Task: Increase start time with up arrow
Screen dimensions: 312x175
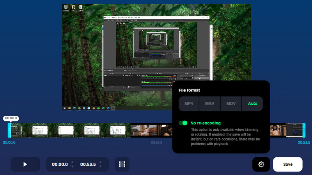Action: pos(73,162)
